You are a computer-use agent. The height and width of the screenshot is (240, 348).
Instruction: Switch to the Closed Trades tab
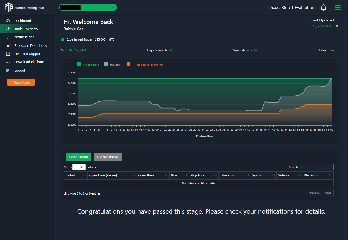108,157
